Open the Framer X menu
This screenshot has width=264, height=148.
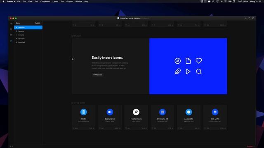pos(11,1)
